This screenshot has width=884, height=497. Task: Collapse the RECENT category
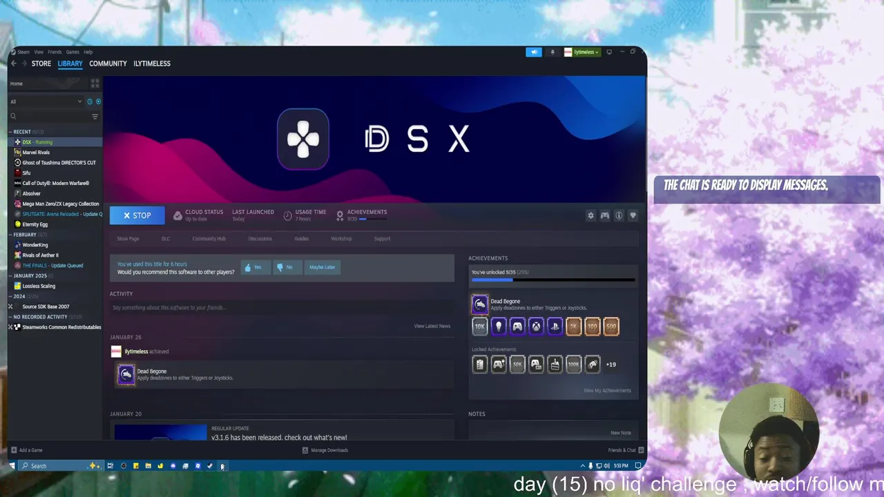point(10,132)
